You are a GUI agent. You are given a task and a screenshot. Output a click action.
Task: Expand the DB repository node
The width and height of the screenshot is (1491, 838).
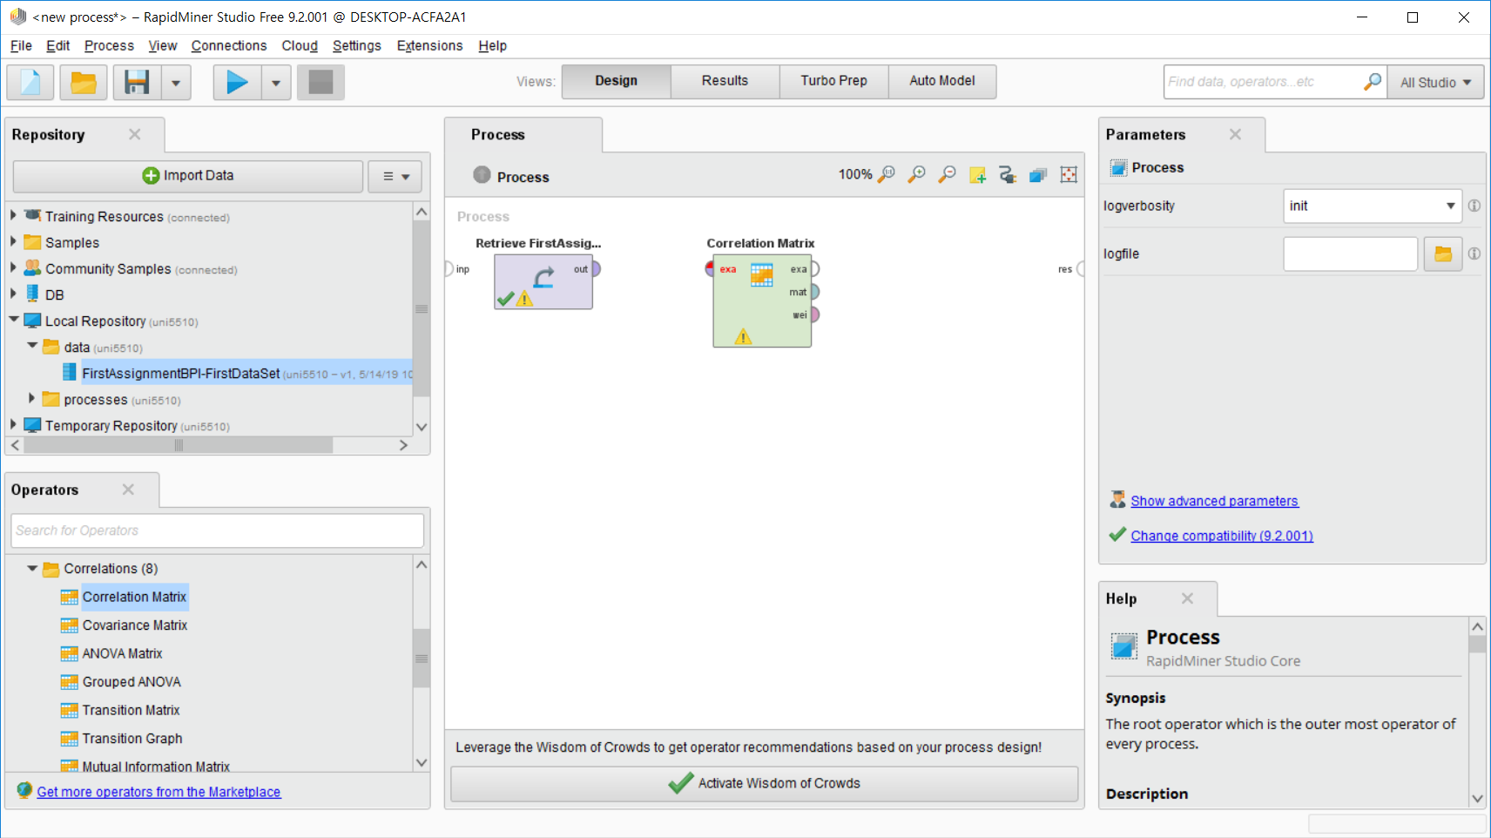[x=13, y=294]
